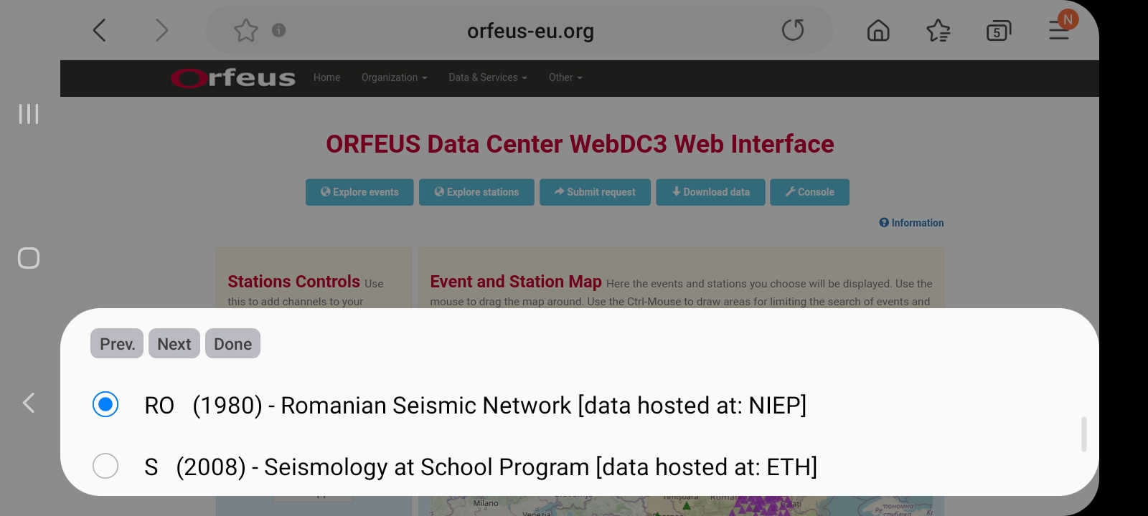Open the Console with the wrench icon
Screen dimensions: 1148x516
click(809, 192)
